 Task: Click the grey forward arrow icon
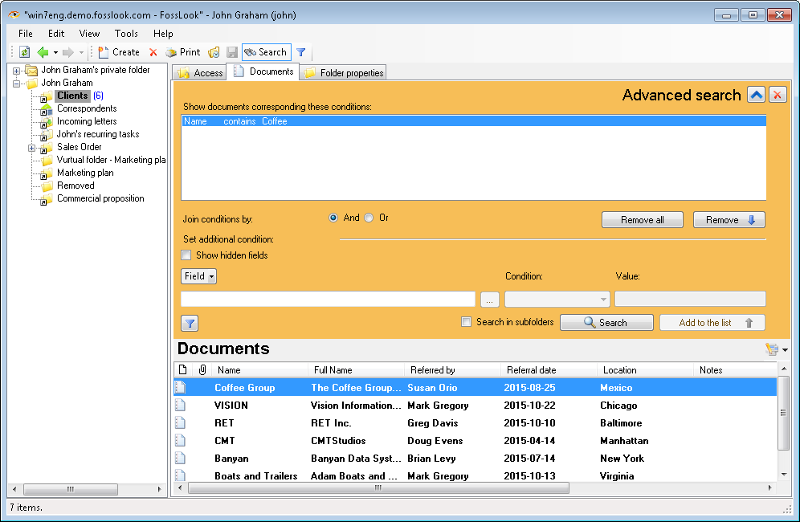pyautogui.click(x=67, y=52)
